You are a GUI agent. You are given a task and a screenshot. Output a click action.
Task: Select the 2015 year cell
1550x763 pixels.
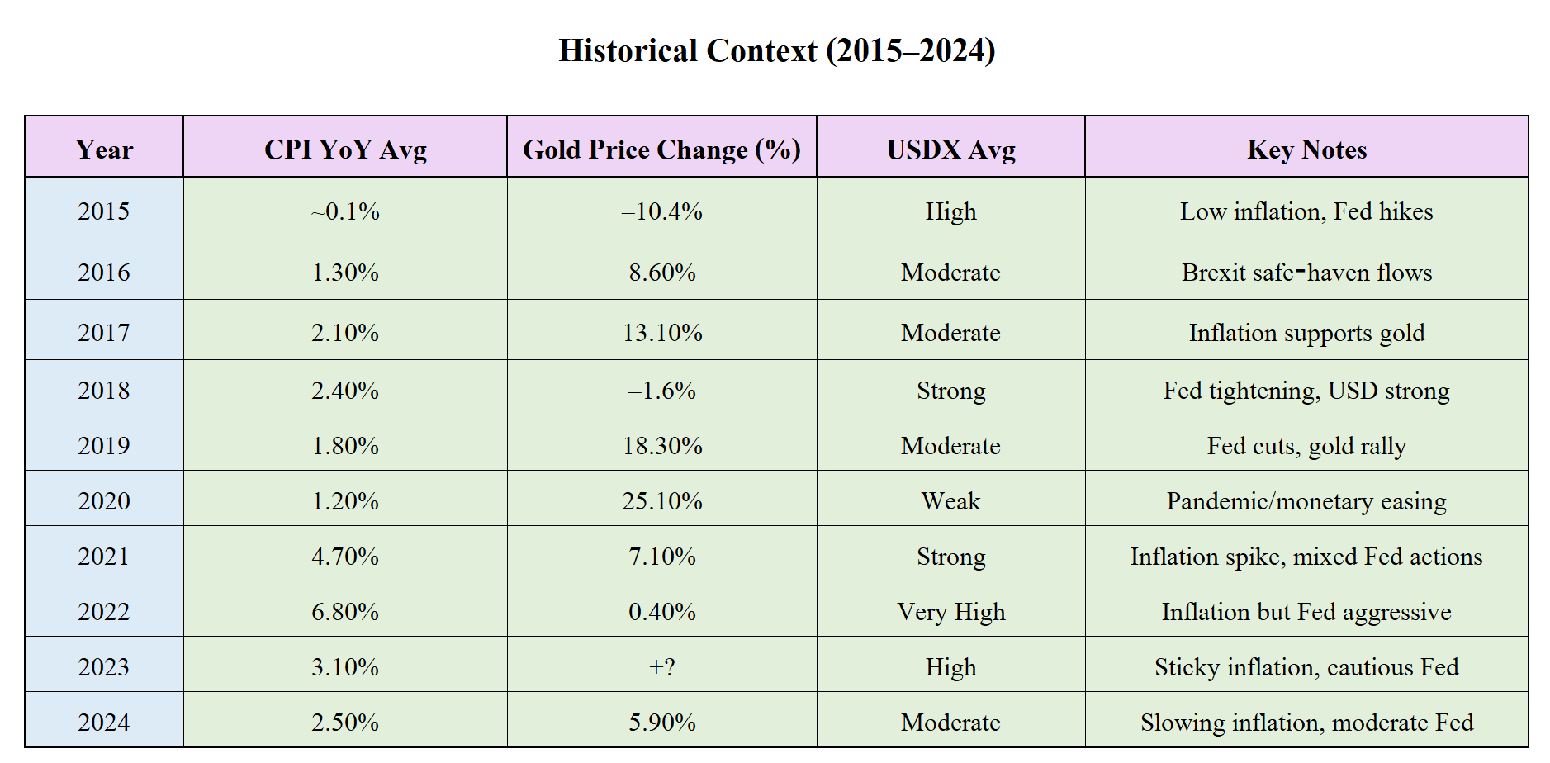pos(104,211)
